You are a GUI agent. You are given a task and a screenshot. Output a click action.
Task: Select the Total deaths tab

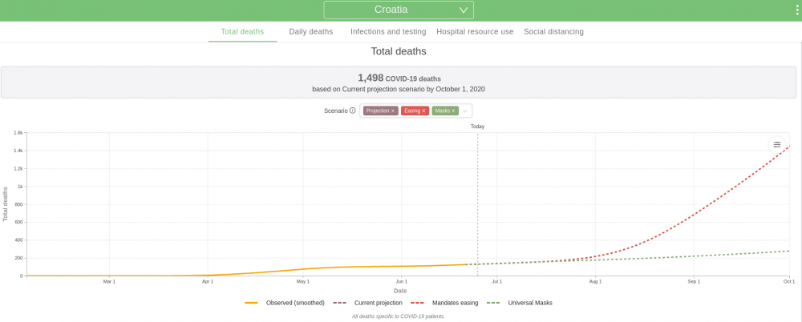coord(242,32)
